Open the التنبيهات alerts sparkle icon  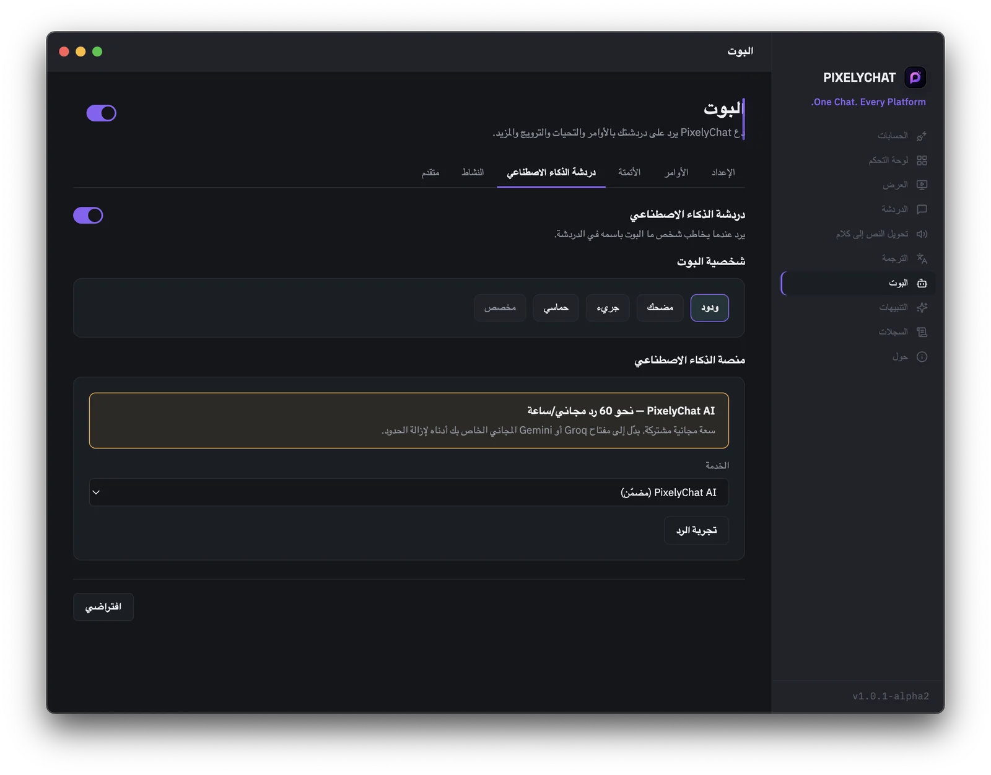point(922,307)
